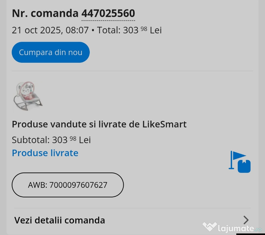Image resolution: width=265 pixels, height=235 pixels.
Task: Click the Subtotal: 303.98 Lei line
Action: click(51, 140)
